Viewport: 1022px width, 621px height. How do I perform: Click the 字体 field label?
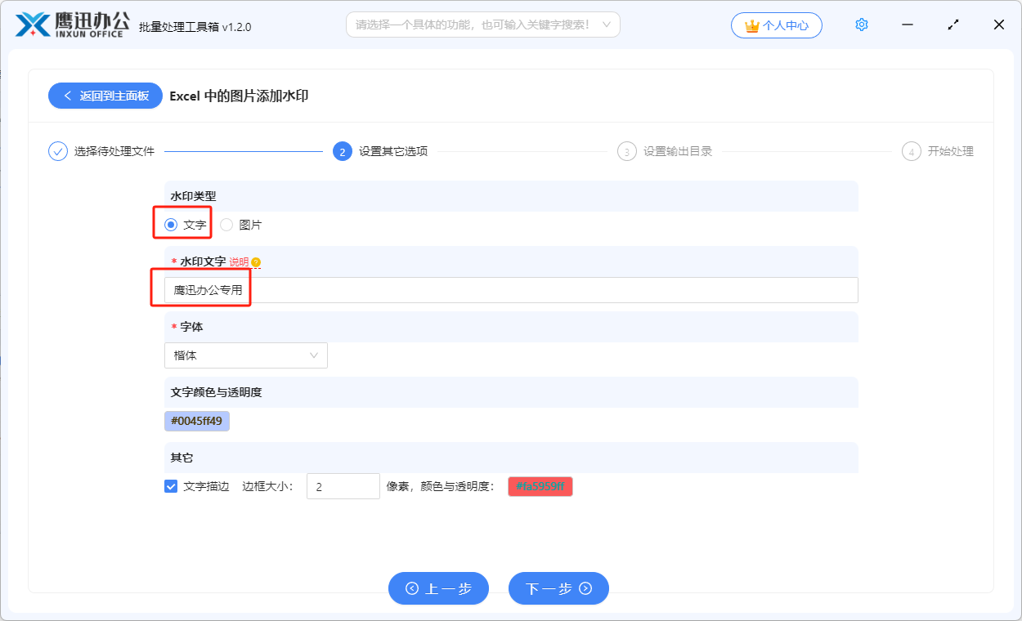coord(191,327)
